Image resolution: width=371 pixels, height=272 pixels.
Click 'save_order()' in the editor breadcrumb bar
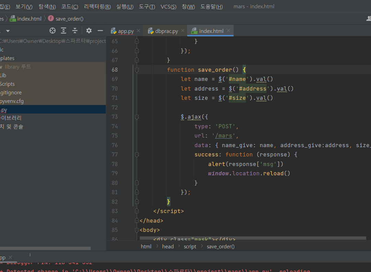pyautogui.click(x=221, y=247)
